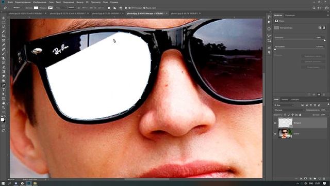Select the Gradient tool
The height and width of the screenshot is (186, 330).
pyautogui.click(x=4, y=72)
